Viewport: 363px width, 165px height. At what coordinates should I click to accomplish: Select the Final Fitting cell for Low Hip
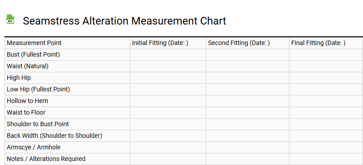coord(326,89)
